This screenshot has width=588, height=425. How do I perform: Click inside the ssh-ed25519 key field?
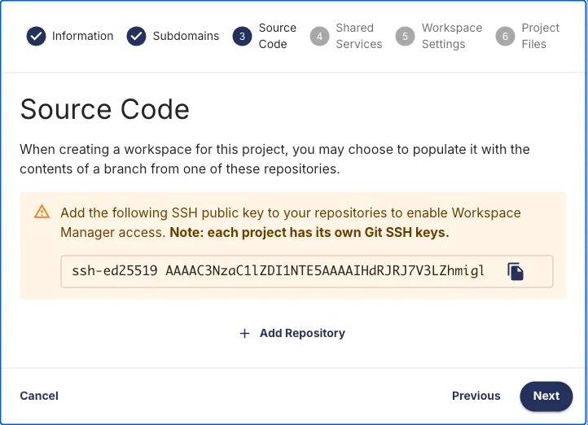point(307,271)
